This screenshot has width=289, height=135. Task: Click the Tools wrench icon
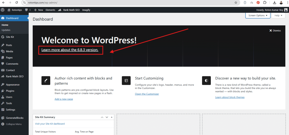tap(3, 103)
